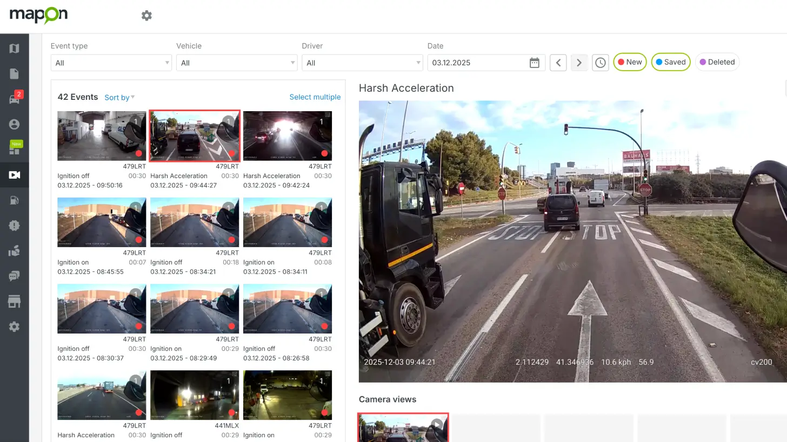
Task: Disable the New events filter
Action: (x=630, y=62)
